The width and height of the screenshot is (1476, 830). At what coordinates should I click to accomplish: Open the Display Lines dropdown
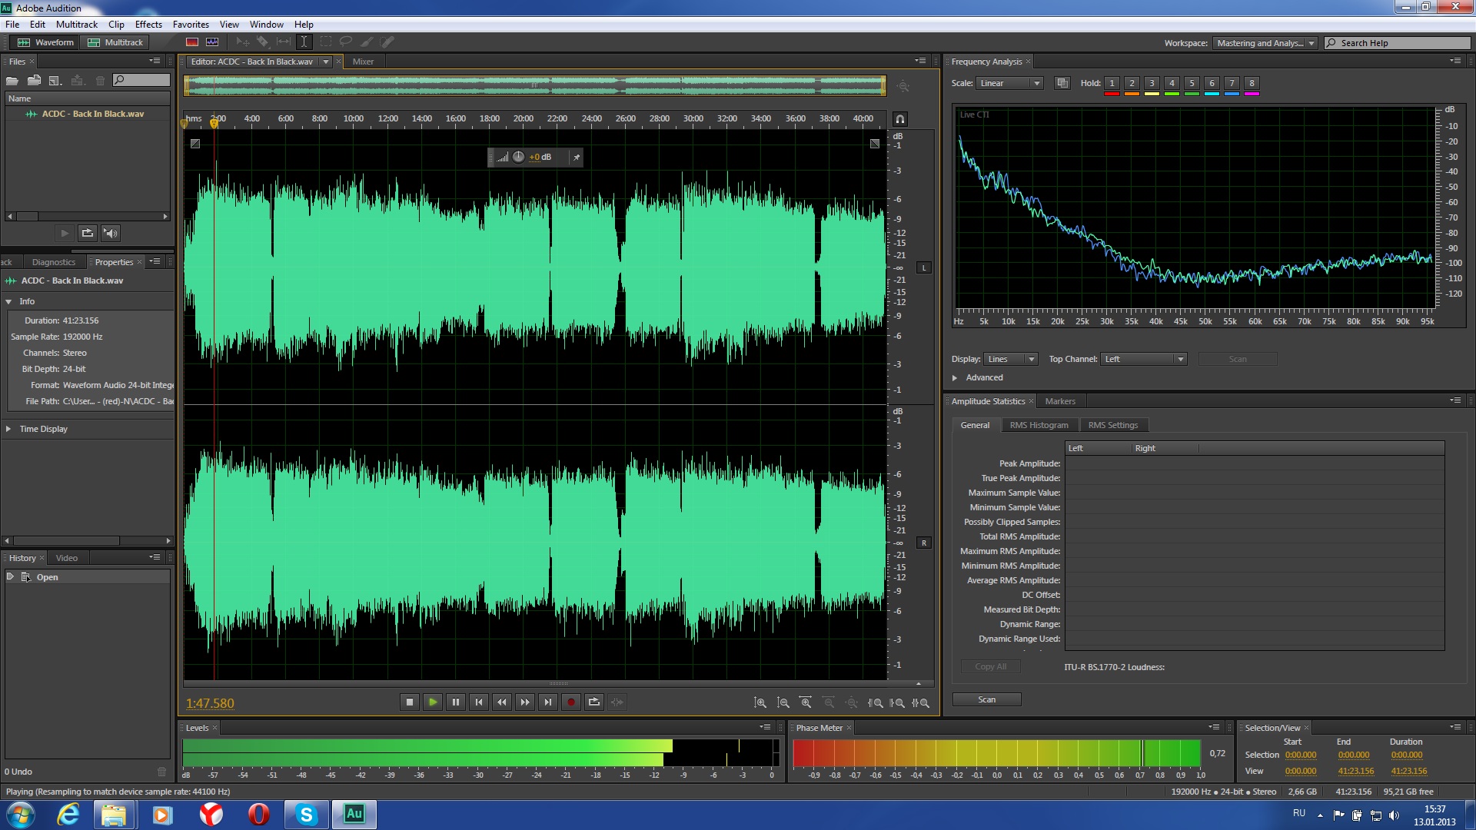click(x=1010, y=359)
